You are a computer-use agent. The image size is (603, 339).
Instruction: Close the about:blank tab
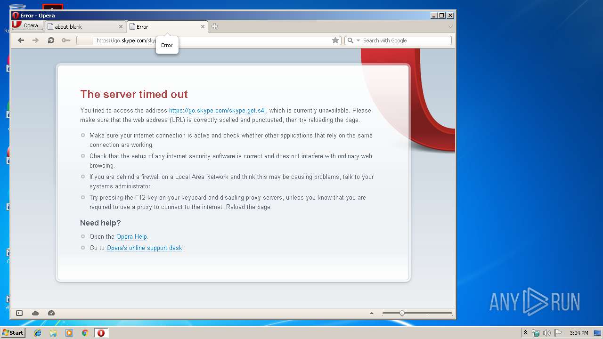click(121, 27)
